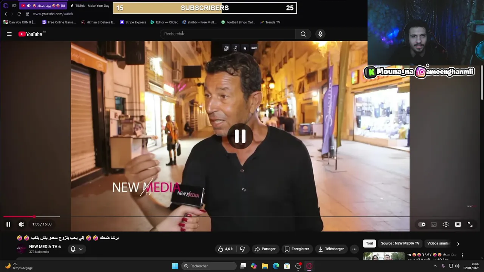
Task: Open the YouTube hamburger guide menu
Action: pos(9,34)
